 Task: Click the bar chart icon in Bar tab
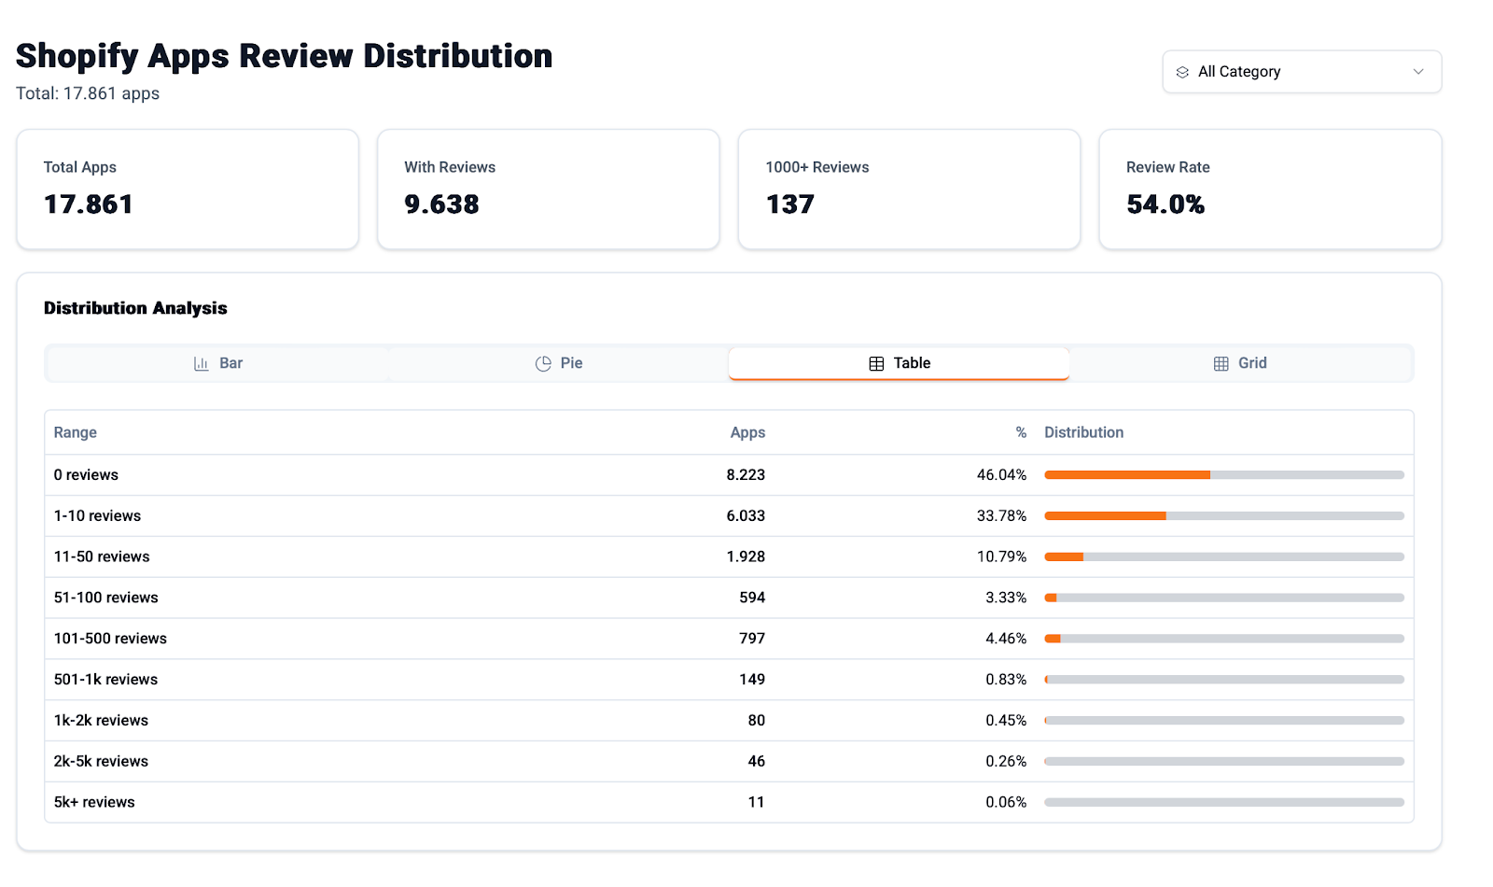(x=201, y=364)
